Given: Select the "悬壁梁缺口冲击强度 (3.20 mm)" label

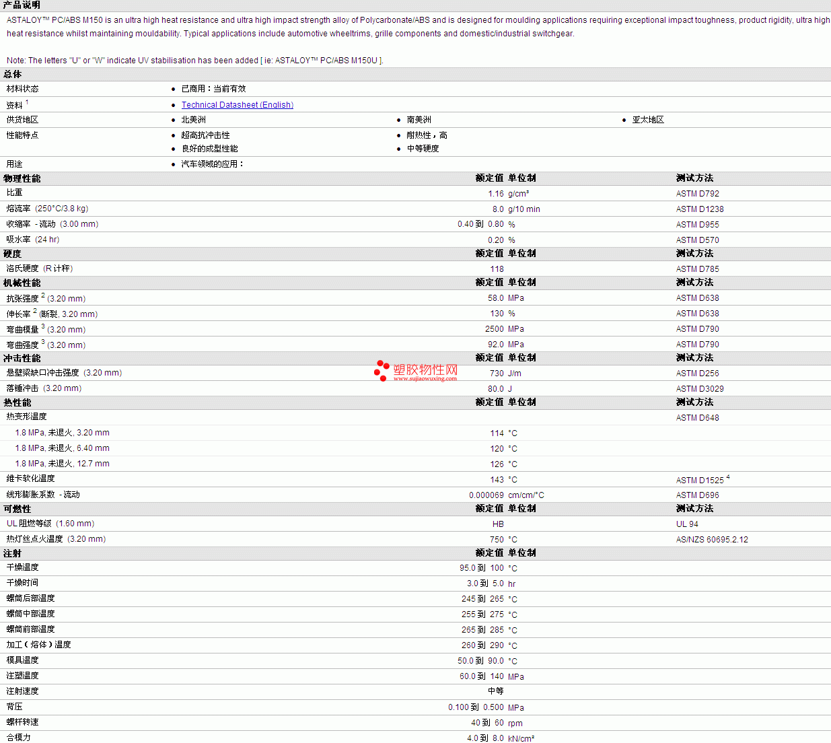Looking at the screenshot, I should point(65,373).
